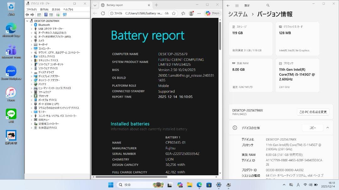Click the back arrow in Device Manager toolbar
This screenshot has width=339, height=190.
[27, 14]
